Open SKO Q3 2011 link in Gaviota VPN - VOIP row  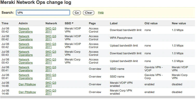coord(51,69)
